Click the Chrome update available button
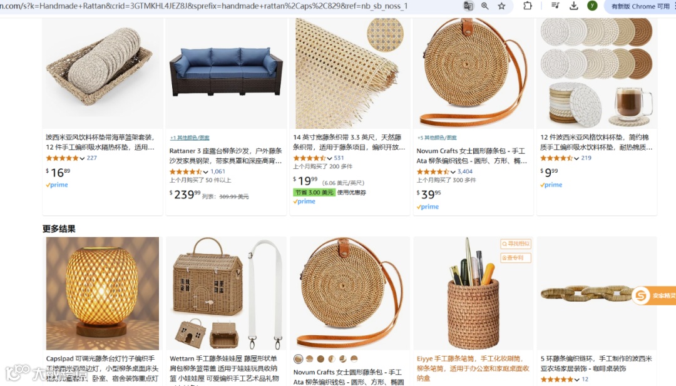This screenshot has height=386, width=676. pyautogui.click(x=640, y=6)
